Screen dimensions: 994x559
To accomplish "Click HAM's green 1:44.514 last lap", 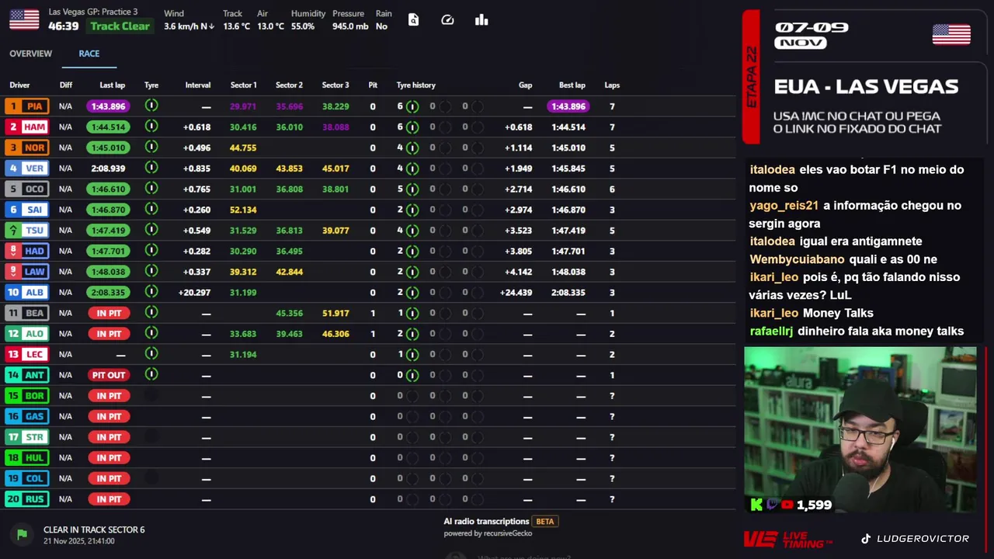I will [x=108, y=127].
